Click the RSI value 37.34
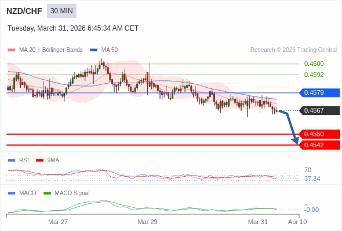The image size is (342, 231). click(312, 178)
